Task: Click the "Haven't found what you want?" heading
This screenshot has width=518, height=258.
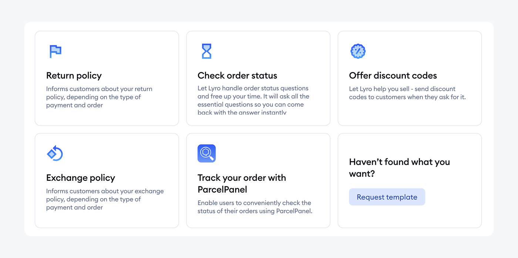Action: pyautogui.click(x=399, y=168)
